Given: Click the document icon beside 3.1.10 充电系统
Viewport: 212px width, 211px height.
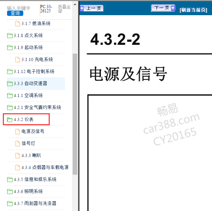Looking at the screenshot, I should 17,60.
